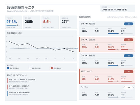Viewport: 140px width, 105px height.
Task: Click the dashed target line label on the chart
Action: click(76, 48)
